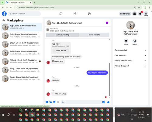152x122 pixels.
Task: Open WhatsApp from the taskbar
Action: pos(20,110)
